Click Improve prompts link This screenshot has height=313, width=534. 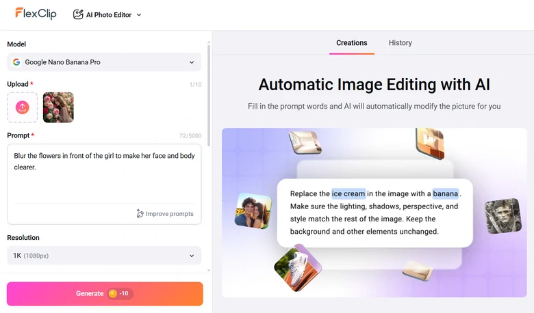pos(170,214)
